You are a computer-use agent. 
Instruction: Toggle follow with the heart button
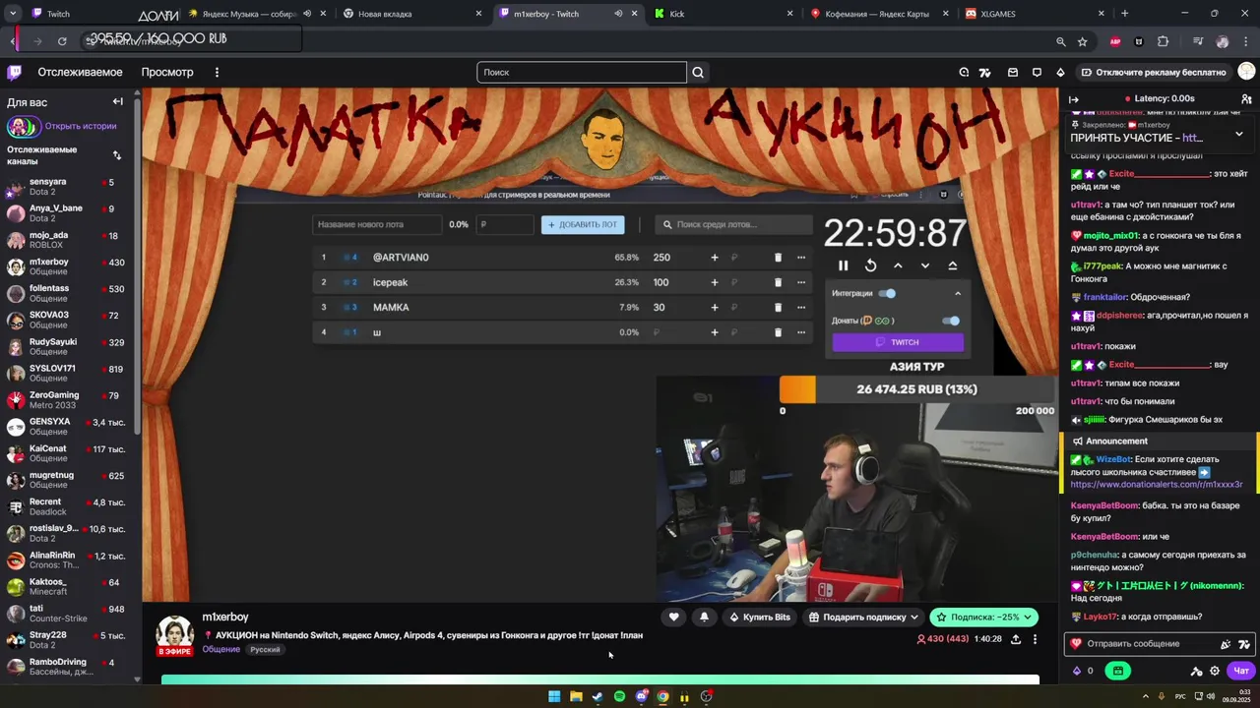tap(673, 617)
